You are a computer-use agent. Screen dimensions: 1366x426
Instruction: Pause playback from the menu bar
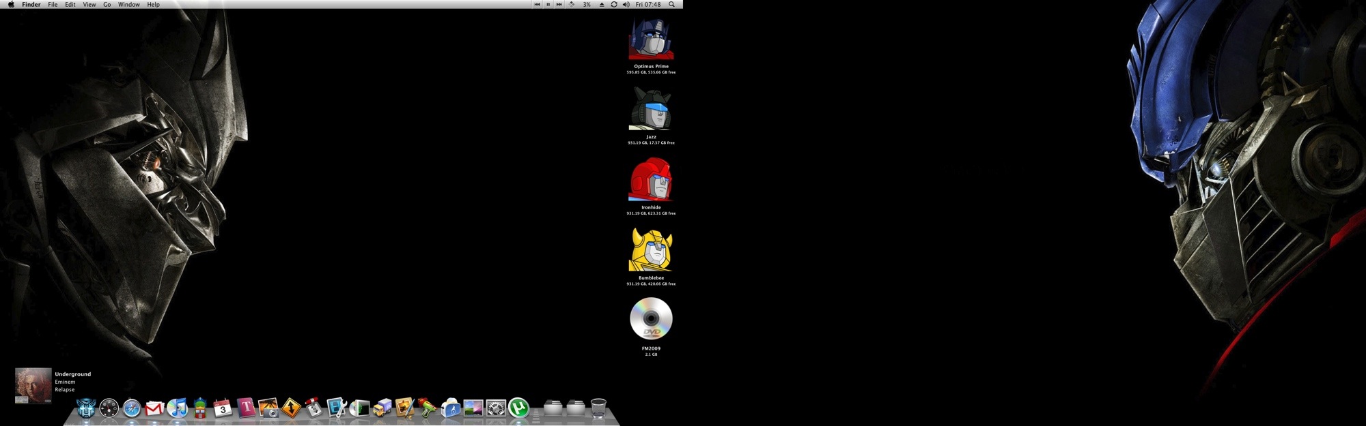548,4
